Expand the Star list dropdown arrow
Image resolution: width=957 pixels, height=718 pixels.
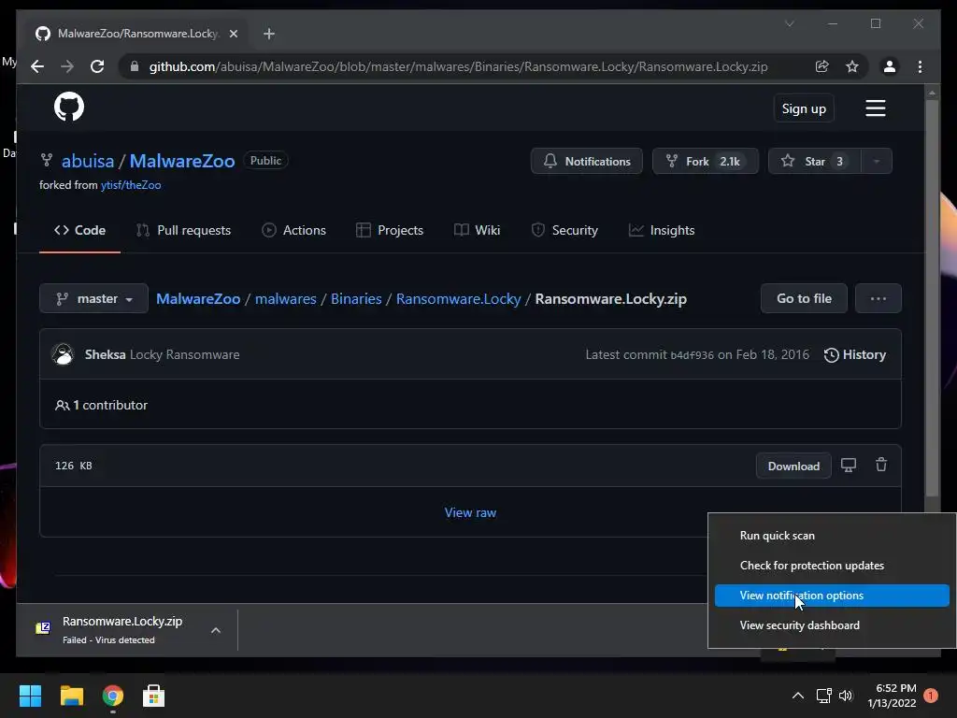(877, 161)
